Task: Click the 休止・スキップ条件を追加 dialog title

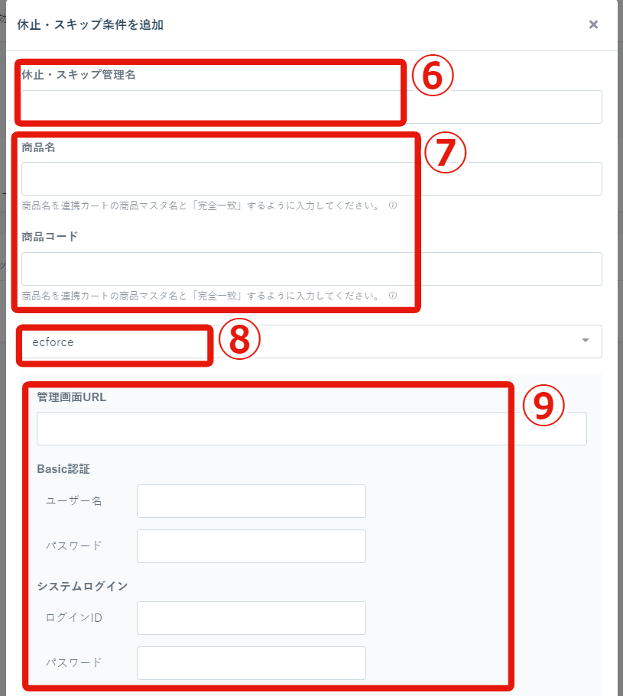Action: click(x=91, y=24)
